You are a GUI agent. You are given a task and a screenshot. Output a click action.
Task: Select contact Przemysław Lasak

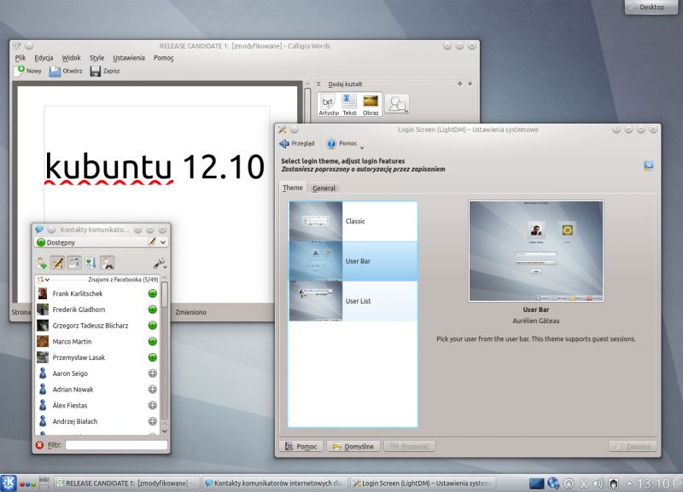(x=96, y=357)
